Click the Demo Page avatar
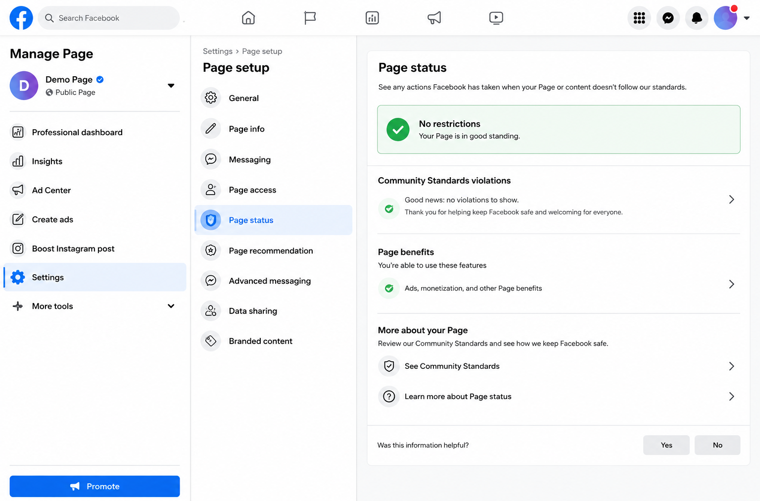 [24, 86]
